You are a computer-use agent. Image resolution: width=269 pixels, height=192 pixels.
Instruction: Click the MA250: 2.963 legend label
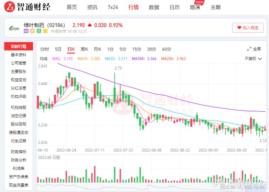(x=173, y=59)
